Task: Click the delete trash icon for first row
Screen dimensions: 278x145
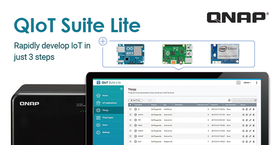Action: pyautogui.click(x=254, y=109)
